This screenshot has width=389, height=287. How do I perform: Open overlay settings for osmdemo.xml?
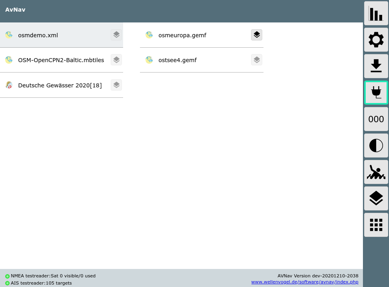pos(116,35)
